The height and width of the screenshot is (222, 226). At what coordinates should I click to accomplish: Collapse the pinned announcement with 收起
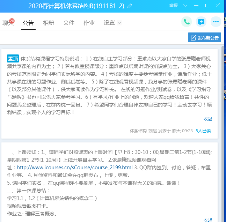tap(208, 119)
